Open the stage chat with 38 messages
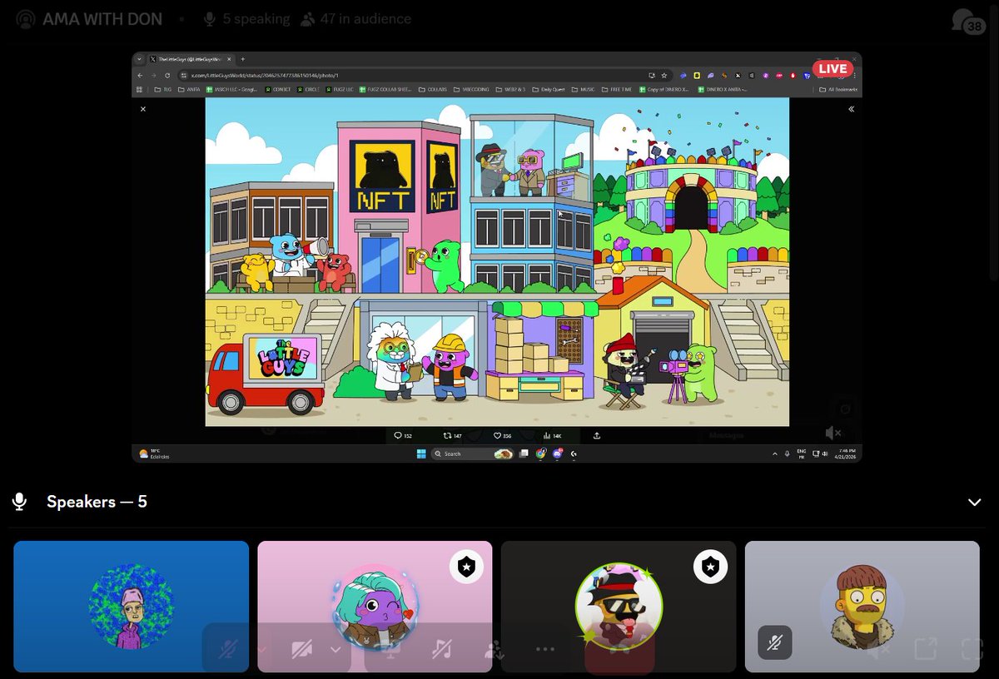The image size is (999, 679). (x=966, y=20)
